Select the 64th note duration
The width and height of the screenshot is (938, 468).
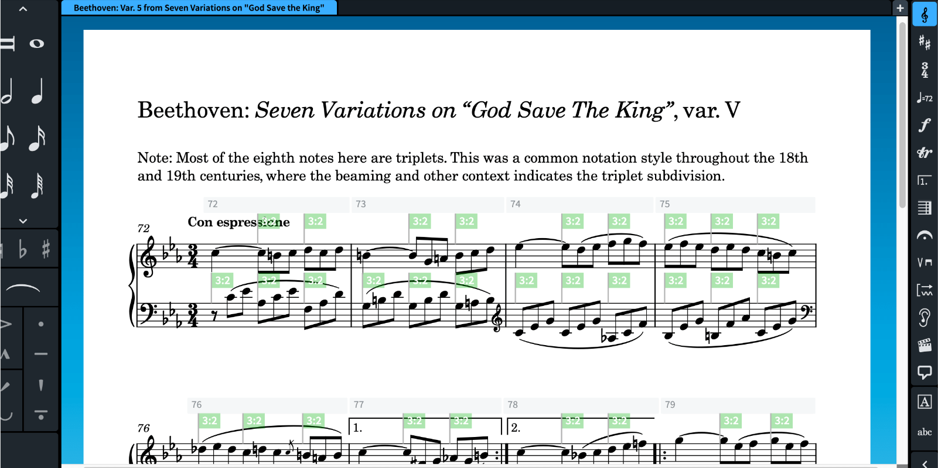(x=37, y=185)
